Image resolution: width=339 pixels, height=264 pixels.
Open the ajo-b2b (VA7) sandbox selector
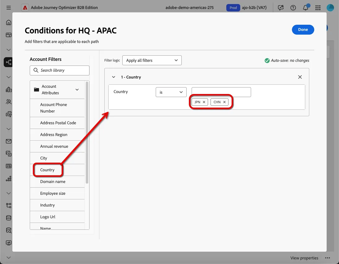click(254, 8)
